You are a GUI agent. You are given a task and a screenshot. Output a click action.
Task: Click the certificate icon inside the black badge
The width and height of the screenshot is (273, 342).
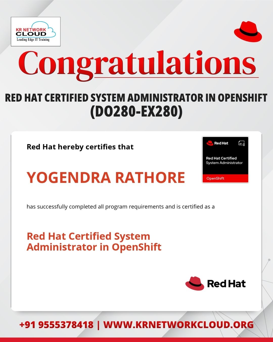(x=242, y=143)
